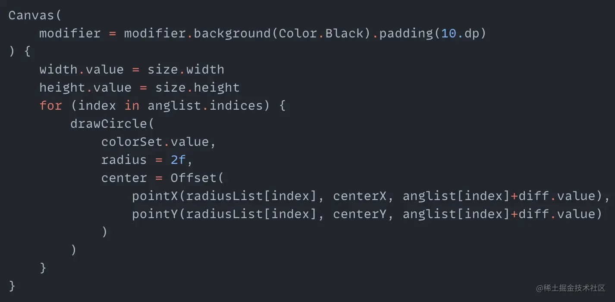The image size is (615, 302).
Task: Click diff.value on the pointX line
Action: (x=557, y=196)
